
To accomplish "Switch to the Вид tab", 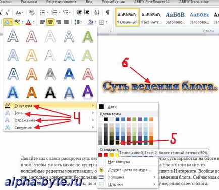I will 89,2.
